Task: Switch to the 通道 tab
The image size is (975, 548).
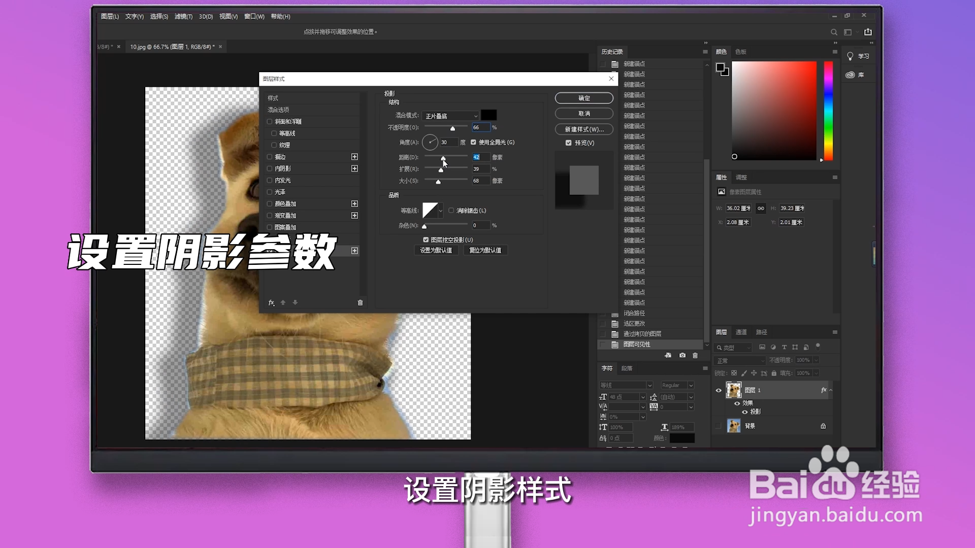Action: click(x=741, y=332)
